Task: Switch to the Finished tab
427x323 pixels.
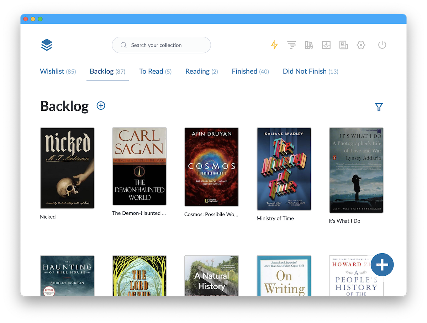Action: [x=250, y=71]
